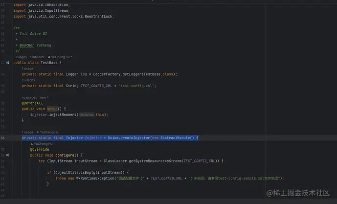Click the 'YuCheng Hu *' author hint above TestBase

tap(60, 57)
